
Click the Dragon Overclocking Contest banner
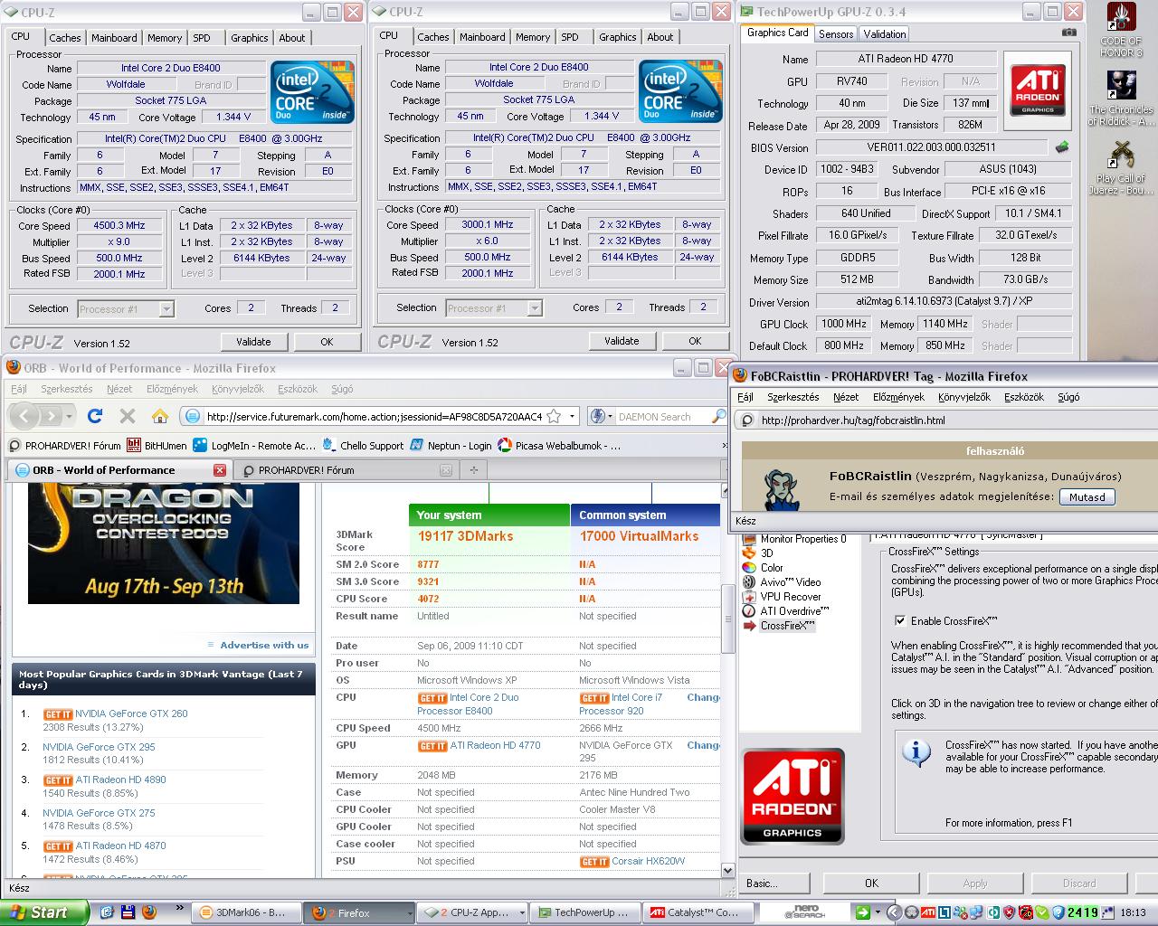tap(164, 543)
